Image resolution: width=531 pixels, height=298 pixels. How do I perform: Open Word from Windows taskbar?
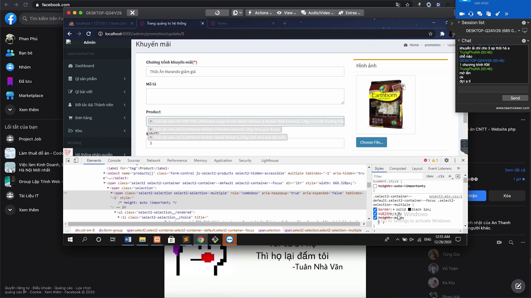coord(128,240)
